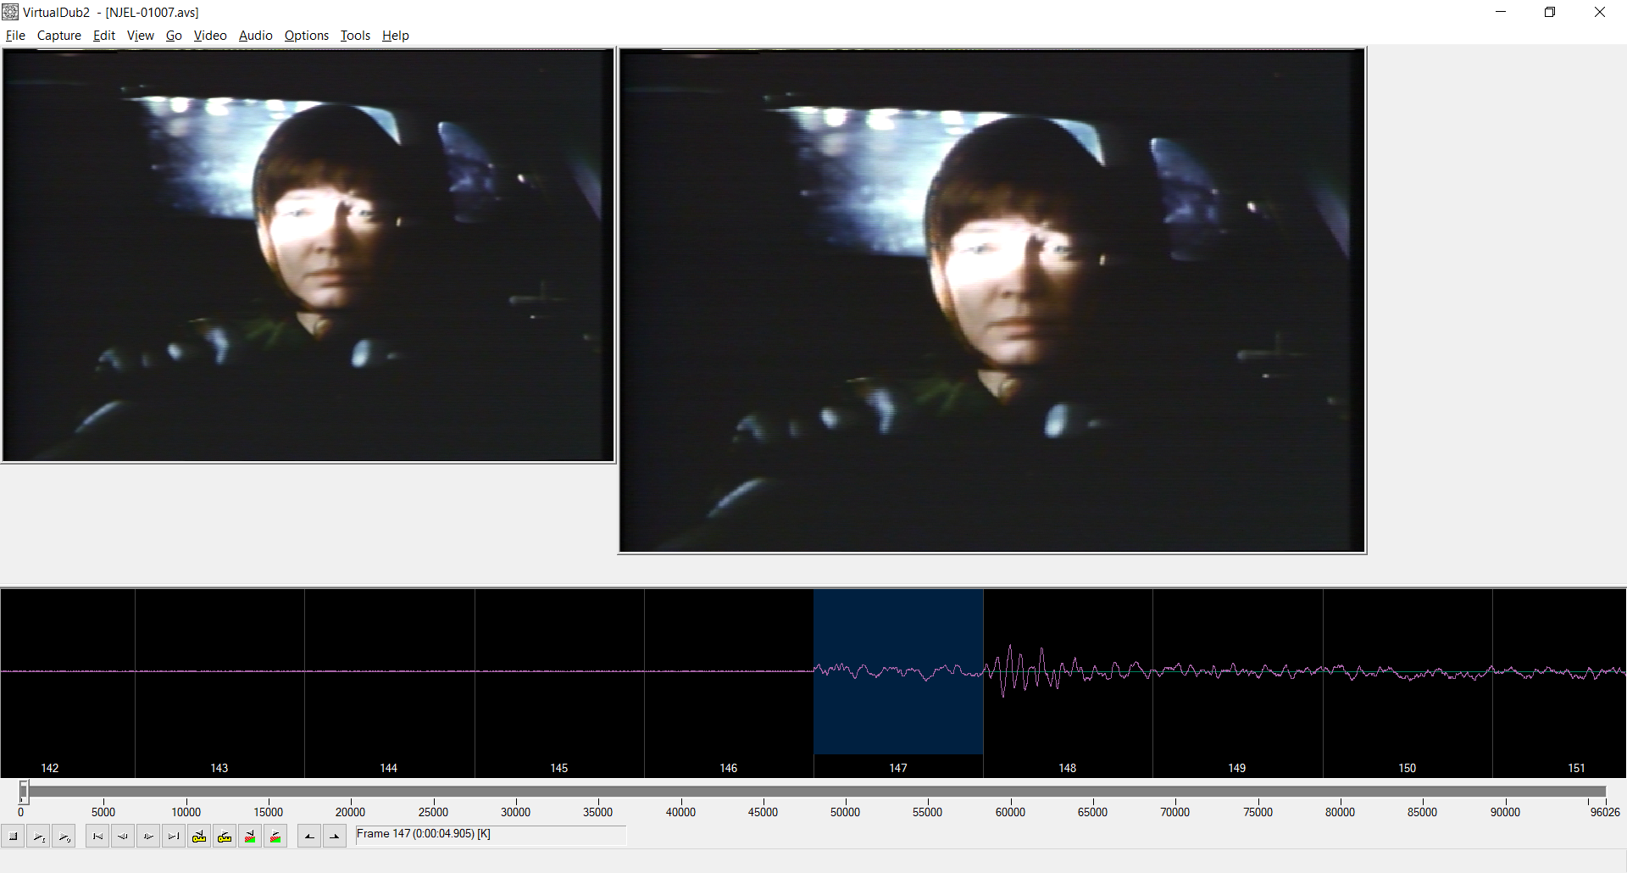This screenshot has width=1627, height=873.
Task: Close the VirtualDub2 window
Action: [1600, 12]
